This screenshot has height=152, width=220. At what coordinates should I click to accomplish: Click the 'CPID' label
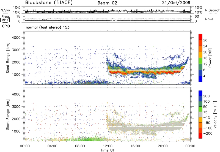[6, 26]
